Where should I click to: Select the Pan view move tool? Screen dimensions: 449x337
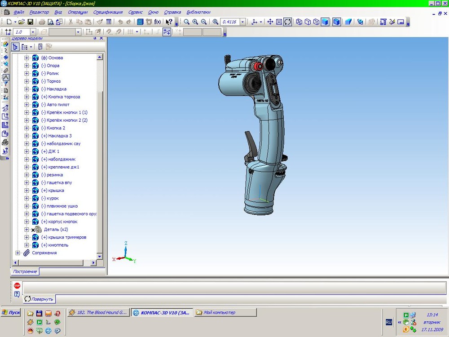click(x=270, y=22)
